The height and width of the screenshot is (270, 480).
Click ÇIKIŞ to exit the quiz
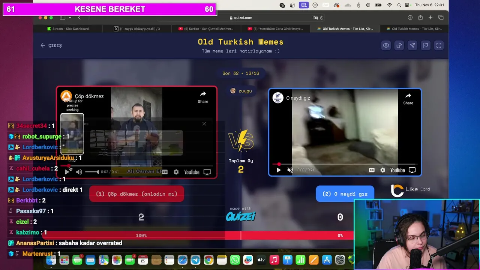click(51, 45)
